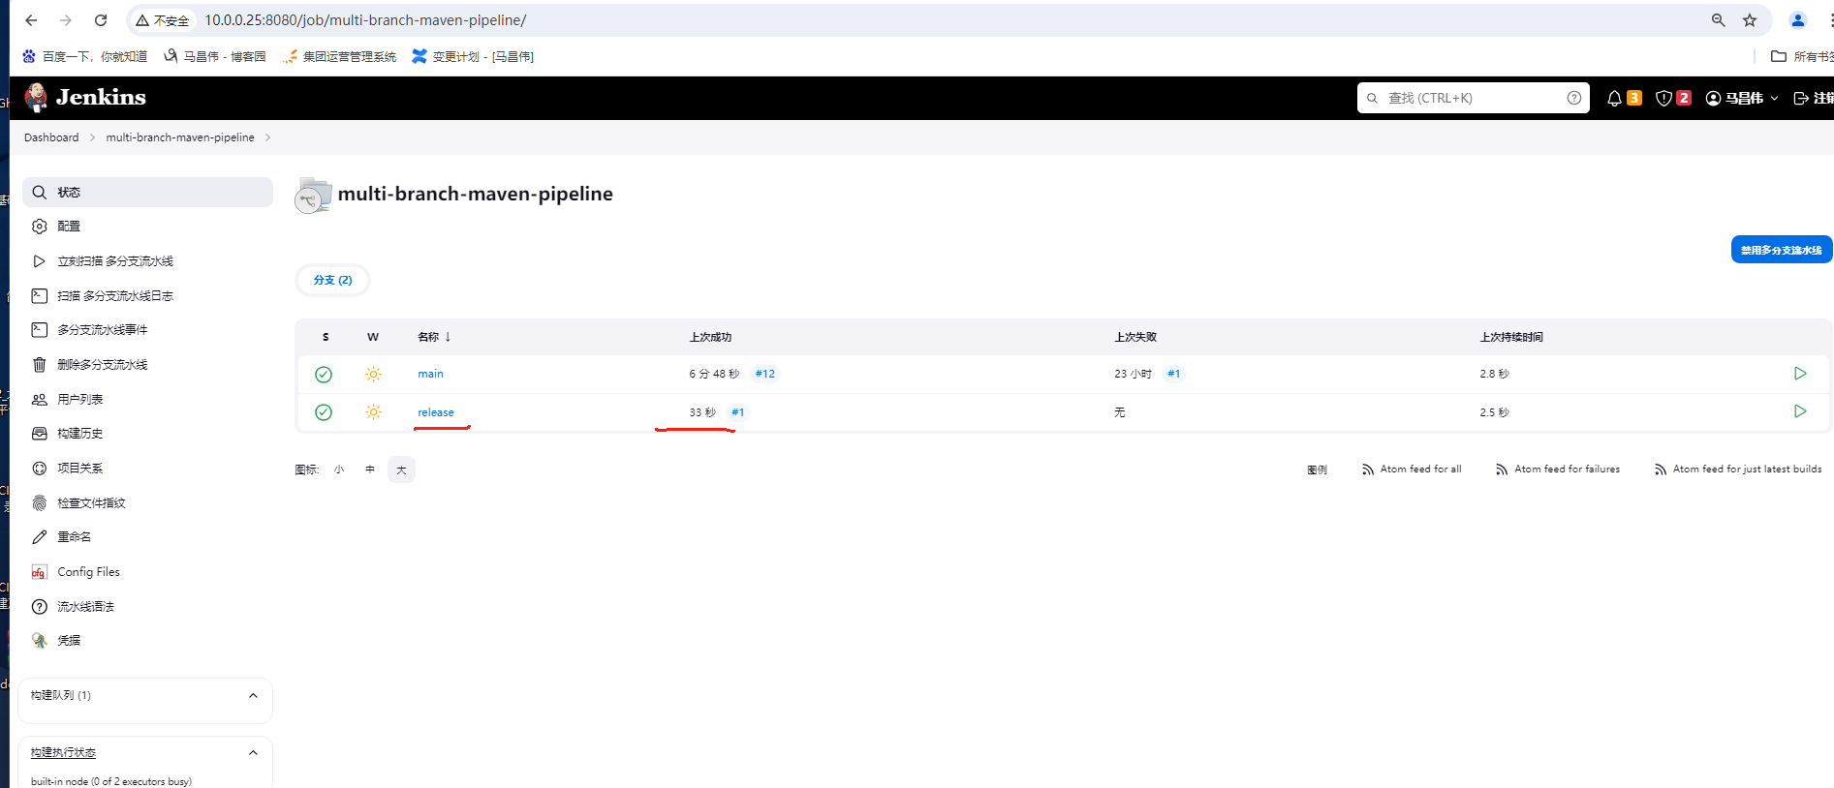The height and width of the screenshot is (788, 1834).
Task: Click the 凭据 keys icon
Action: (40, 641)
